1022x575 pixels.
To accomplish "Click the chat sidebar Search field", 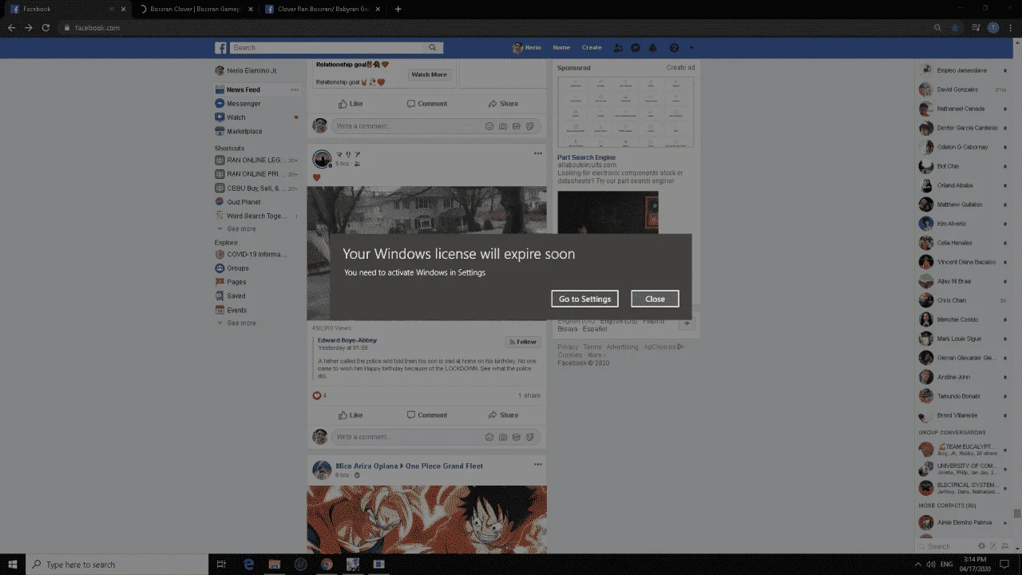I will point(945,546).
